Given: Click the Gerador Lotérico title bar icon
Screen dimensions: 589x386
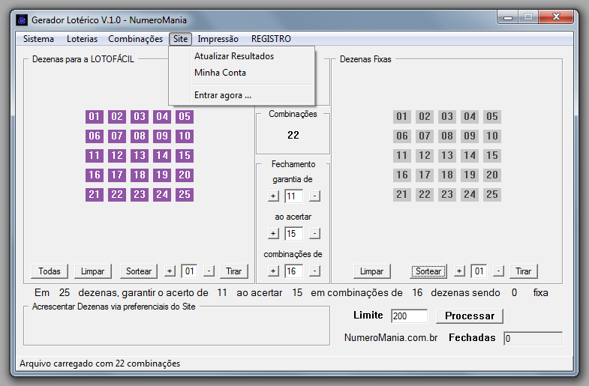Looking at the screenshot, I should [x=22, y=20].
